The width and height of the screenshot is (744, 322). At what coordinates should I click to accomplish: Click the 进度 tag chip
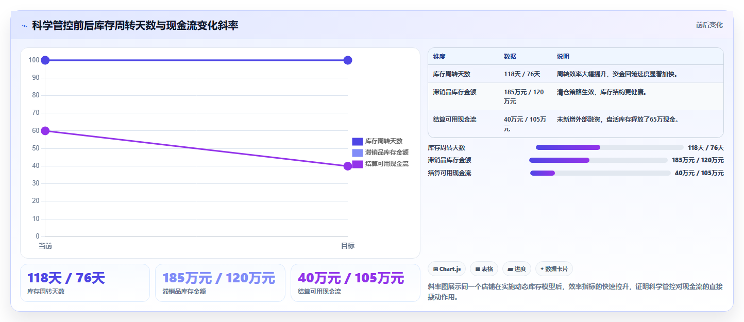coord(517,269)
